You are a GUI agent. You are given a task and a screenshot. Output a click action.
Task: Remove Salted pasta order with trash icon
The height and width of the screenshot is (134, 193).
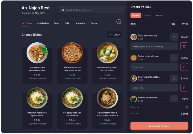[x=184, y=67]
